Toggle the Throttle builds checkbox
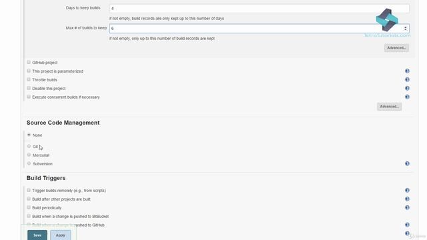The width and height of the screenshot is (427, 240). pyautogui.click(x=29, y=79)
